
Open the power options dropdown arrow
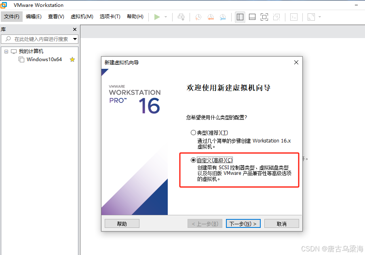166,17
